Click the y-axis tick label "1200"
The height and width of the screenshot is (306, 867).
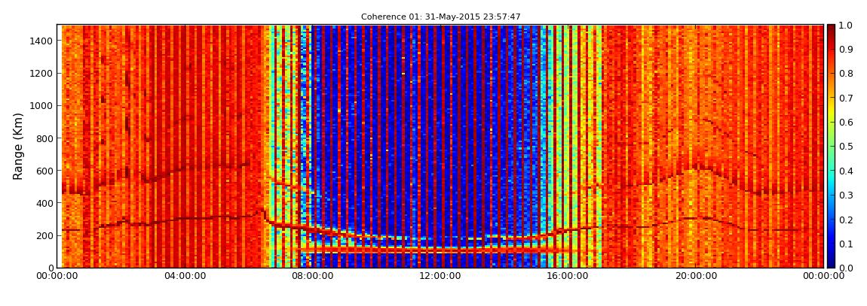(x=42, y=74)
